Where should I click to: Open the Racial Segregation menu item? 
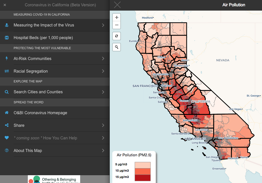point(55,71)
